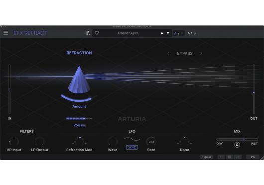Click the None knob plus sign
This screenshot has height=185, width=264.
pos(191,144)
